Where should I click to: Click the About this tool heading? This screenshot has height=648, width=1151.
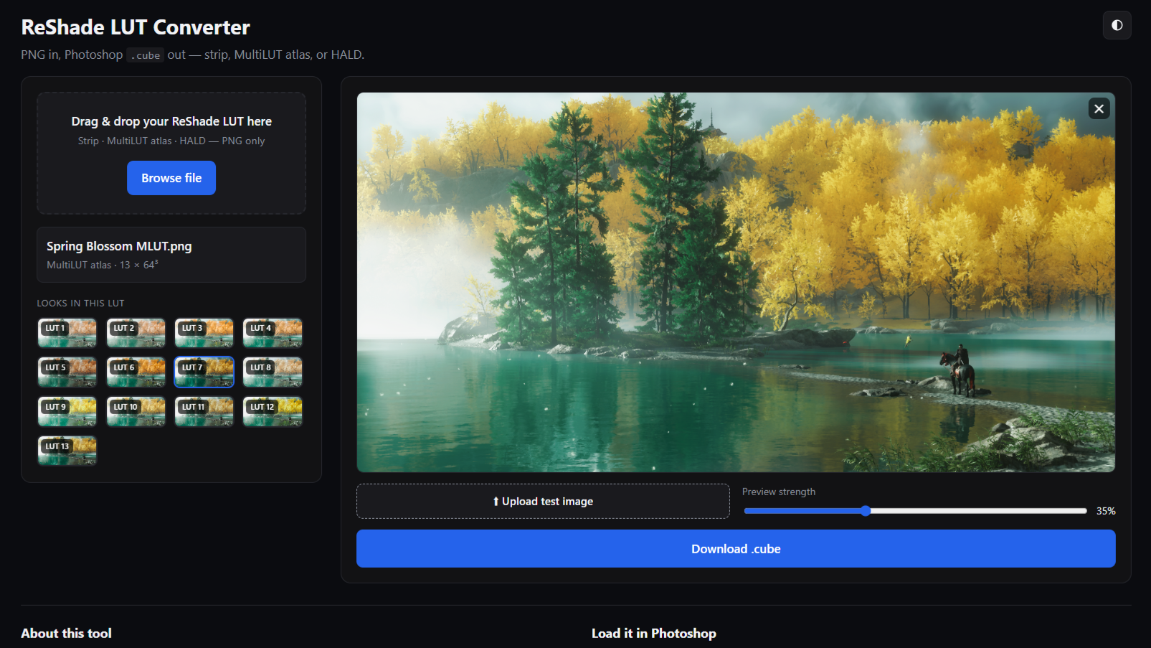click(x=66, y=633)
